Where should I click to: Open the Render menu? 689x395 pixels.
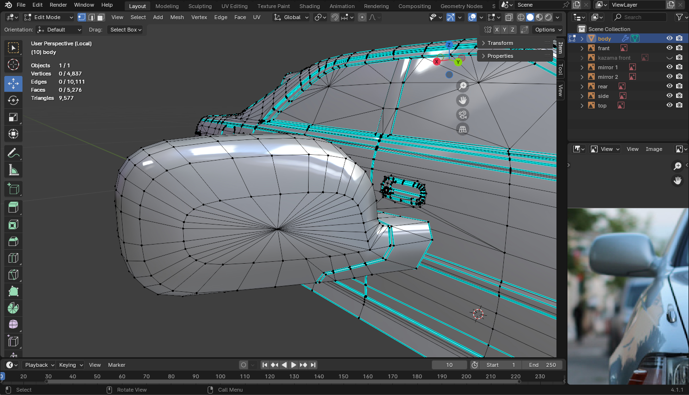pos(58,5)
